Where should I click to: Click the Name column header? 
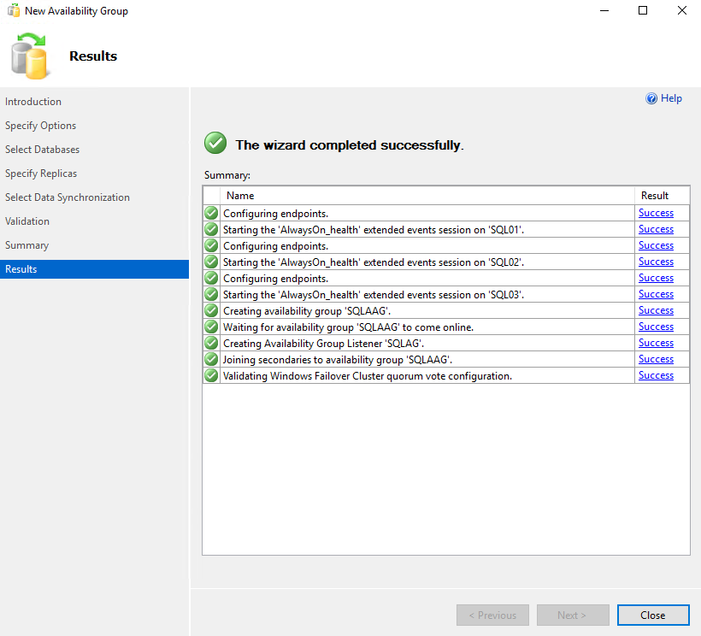point(427,196)
